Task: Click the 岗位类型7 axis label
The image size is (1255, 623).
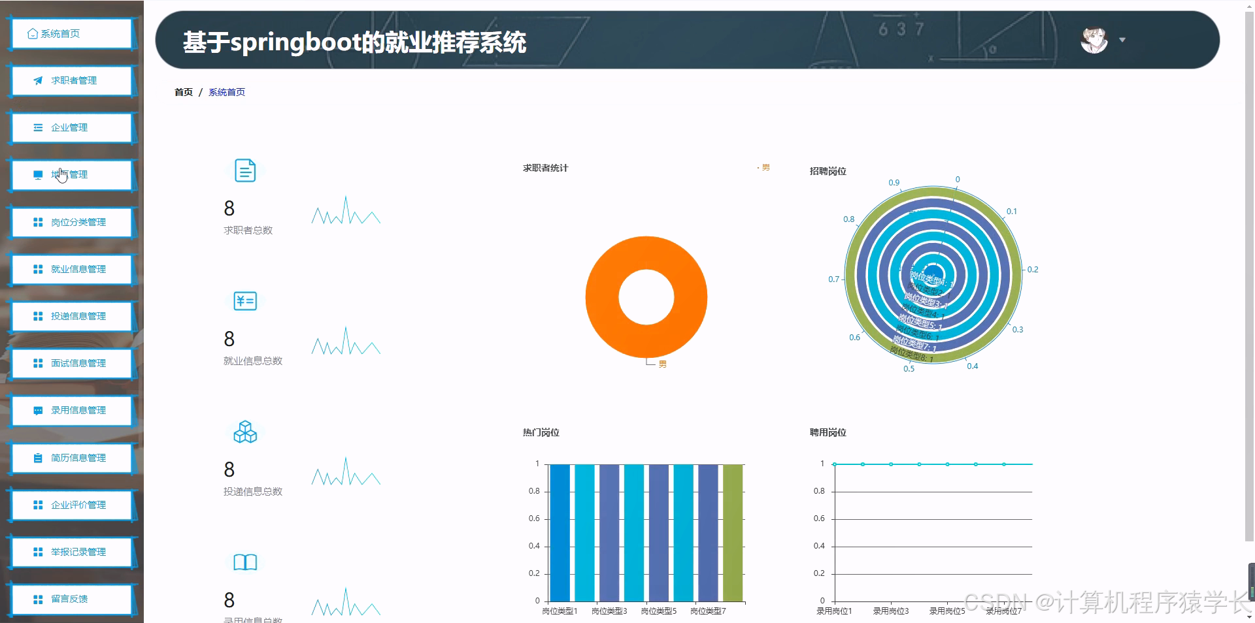Action: pos(708,611)
